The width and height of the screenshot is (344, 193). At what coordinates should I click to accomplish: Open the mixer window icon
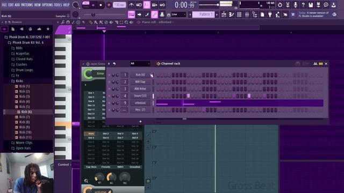(x=247, y=14)
